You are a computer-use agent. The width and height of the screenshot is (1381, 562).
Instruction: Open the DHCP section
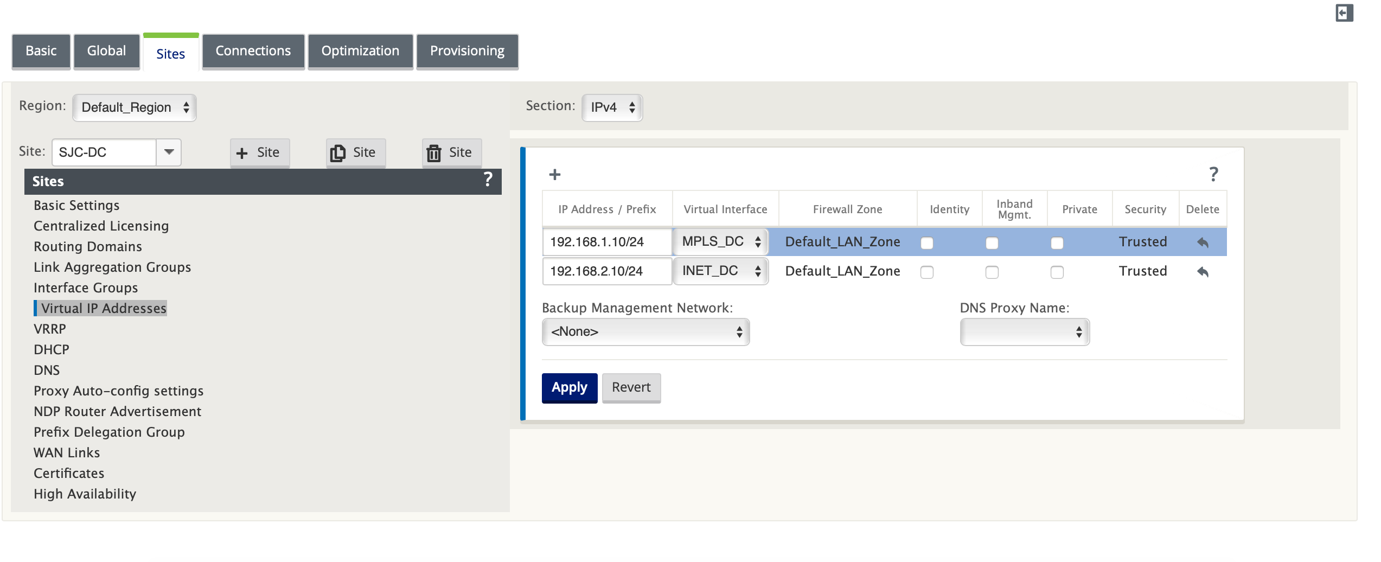(52, 350)
